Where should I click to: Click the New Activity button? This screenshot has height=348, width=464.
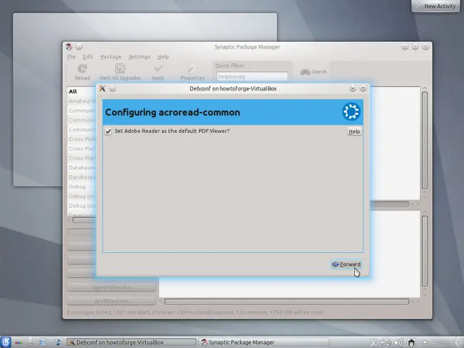click(x=436, y=6)
